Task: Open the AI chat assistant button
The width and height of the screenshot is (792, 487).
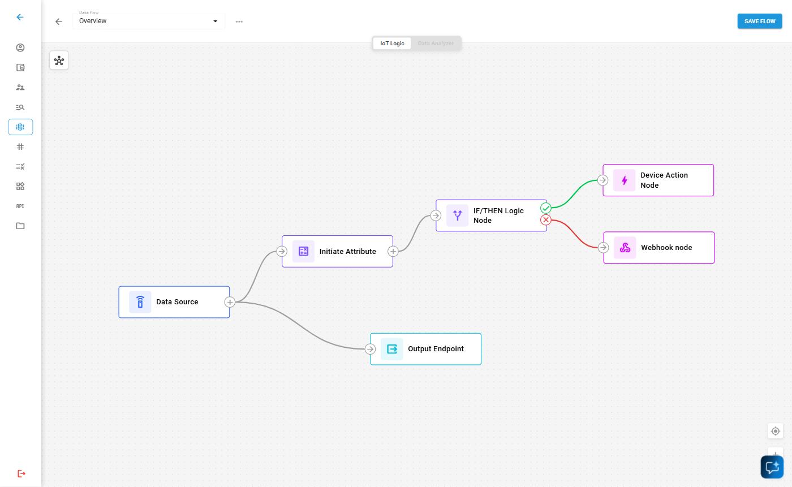Action: (x=772, y=467)
